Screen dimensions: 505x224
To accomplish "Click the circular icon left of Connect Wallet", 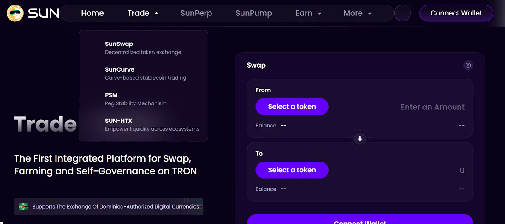I will pos(402,13).
